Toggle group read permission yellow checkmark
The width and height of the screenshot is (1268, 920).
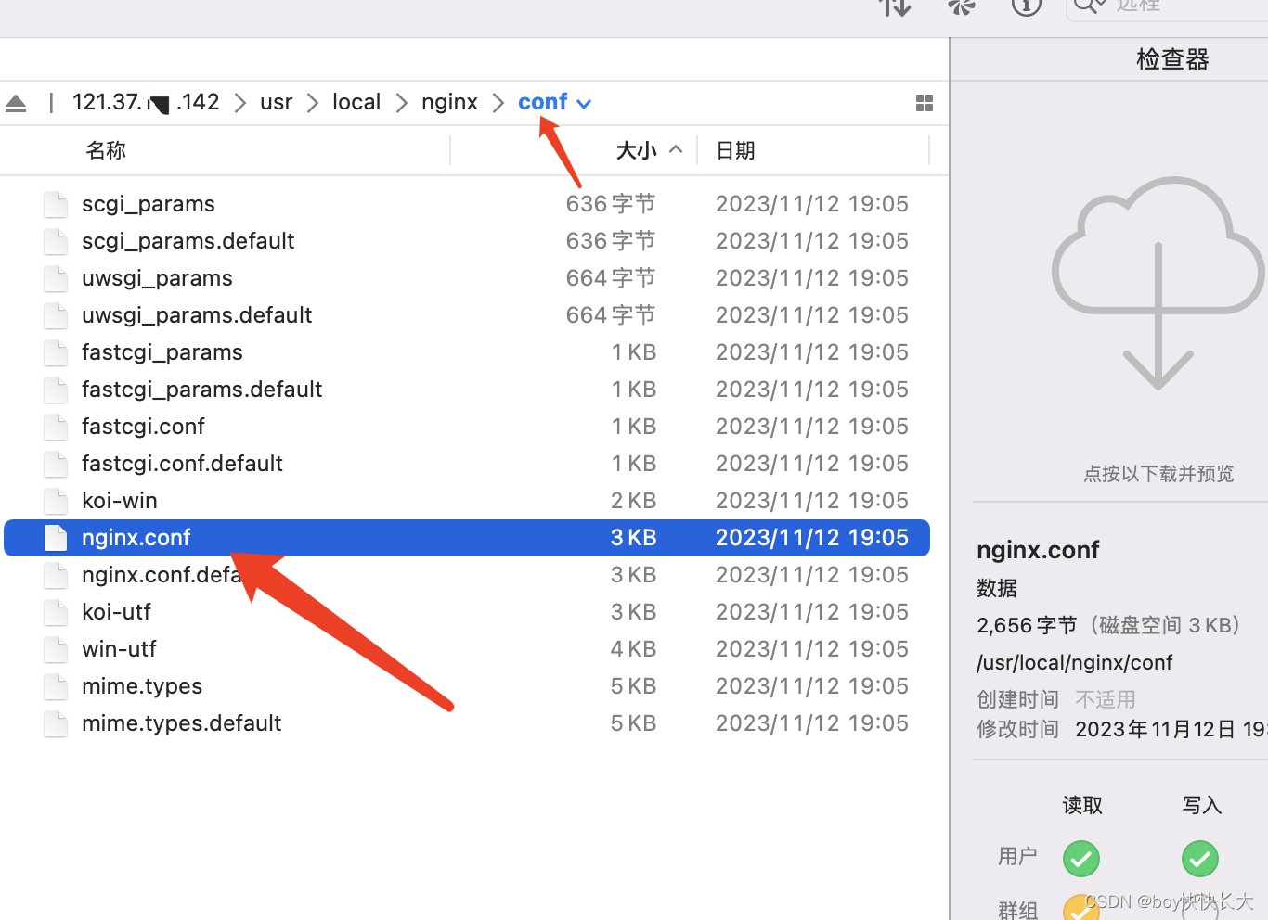point(1081,908)
